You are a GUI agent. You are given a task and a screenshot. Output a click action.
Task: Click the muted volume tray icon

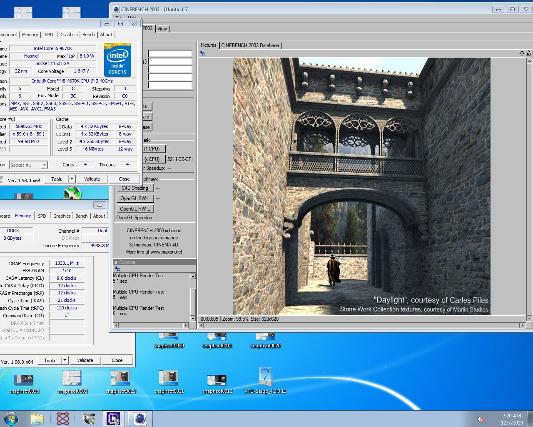[481, 419]
